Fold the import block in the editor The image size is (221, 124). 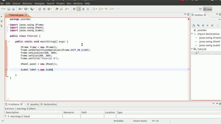pyautogui.click(x=9, y=25)
